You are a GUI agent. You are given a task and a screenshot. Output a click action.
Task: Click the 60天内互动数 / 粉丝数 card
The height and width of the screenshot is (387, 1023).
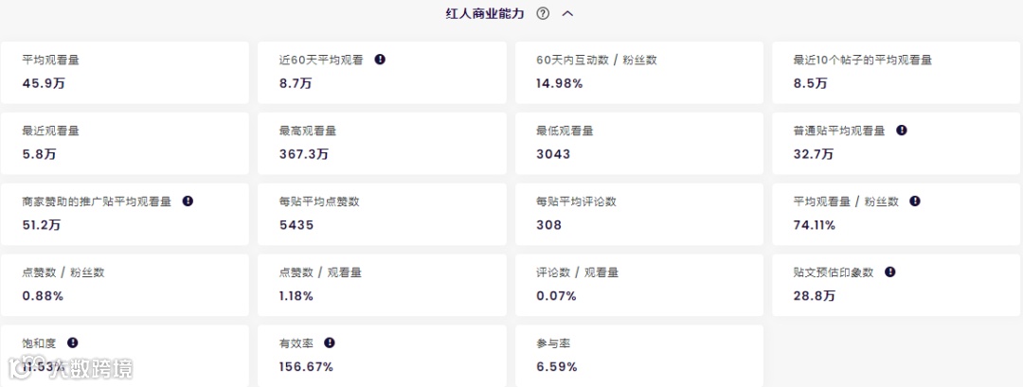click(x=639, y=72)
